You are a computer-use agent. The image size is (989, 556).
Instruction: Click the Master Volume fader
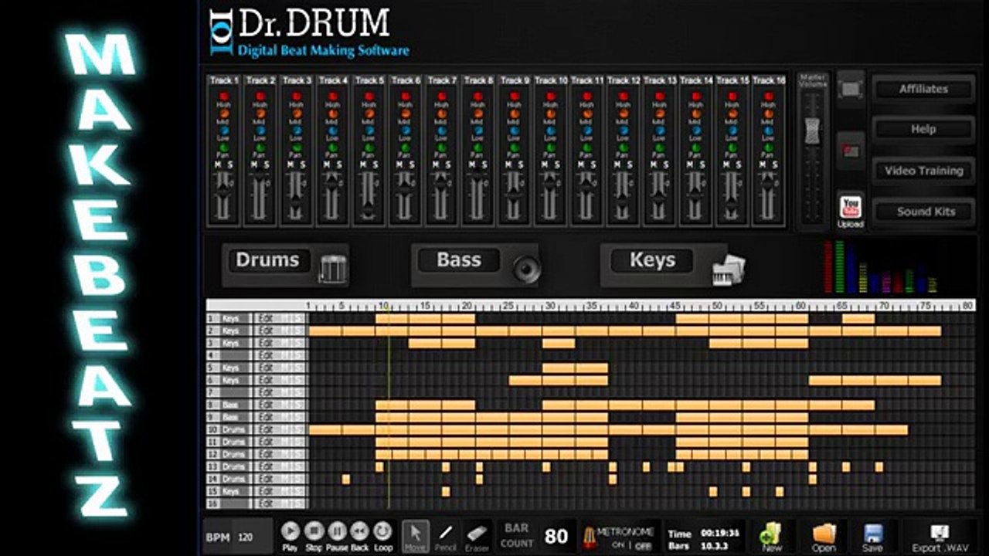(812, 131)
